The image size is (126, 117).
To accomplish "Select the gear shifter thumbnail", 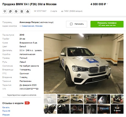I will click(90, 109).
